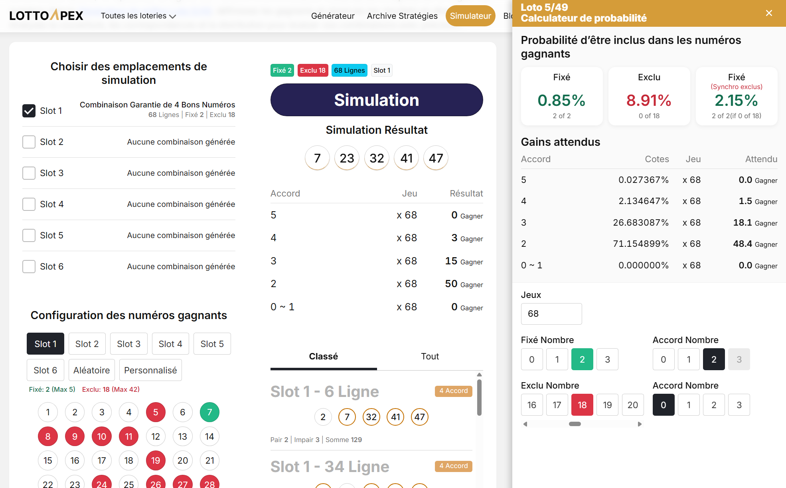
Task: Enable the Slot 4 checkbox
Action: pyautogui.click(x=29, y=204)
